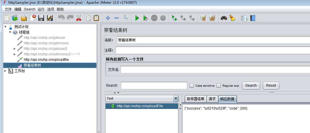
Task: Expand the setmoney2——1 sampler node
Action: coord(14,54)
